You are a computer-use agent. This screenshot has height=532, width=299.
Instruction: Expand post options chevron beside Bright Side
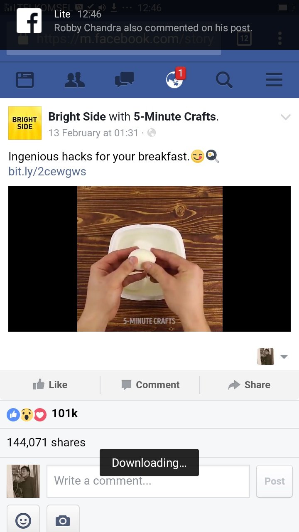click(286, 117)
